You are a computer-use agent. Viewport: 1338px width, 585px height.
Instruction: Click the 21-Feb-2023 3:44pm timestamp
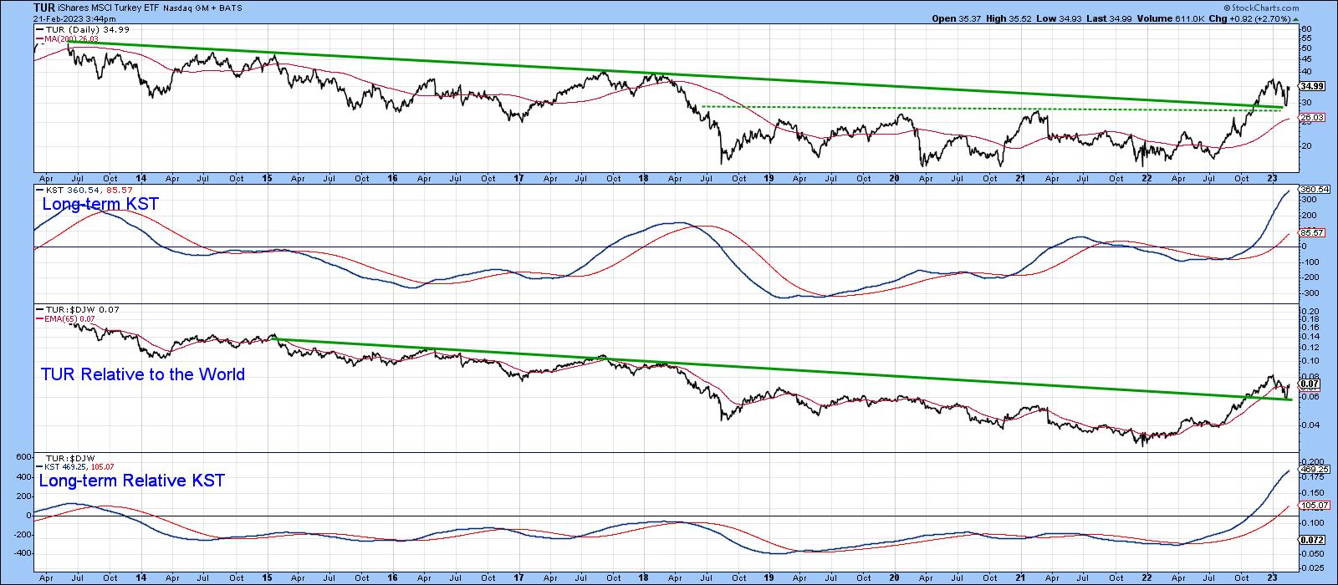(74, 18)
